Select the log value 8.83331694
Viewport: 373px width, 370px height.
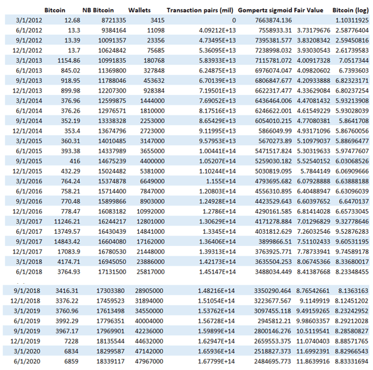click(351, 361)
